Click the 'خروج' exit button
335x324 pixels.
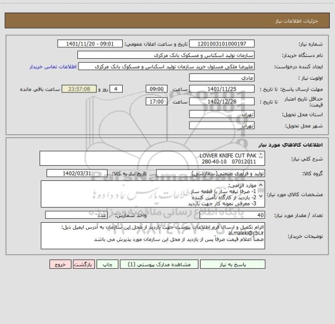coord(60,264)
